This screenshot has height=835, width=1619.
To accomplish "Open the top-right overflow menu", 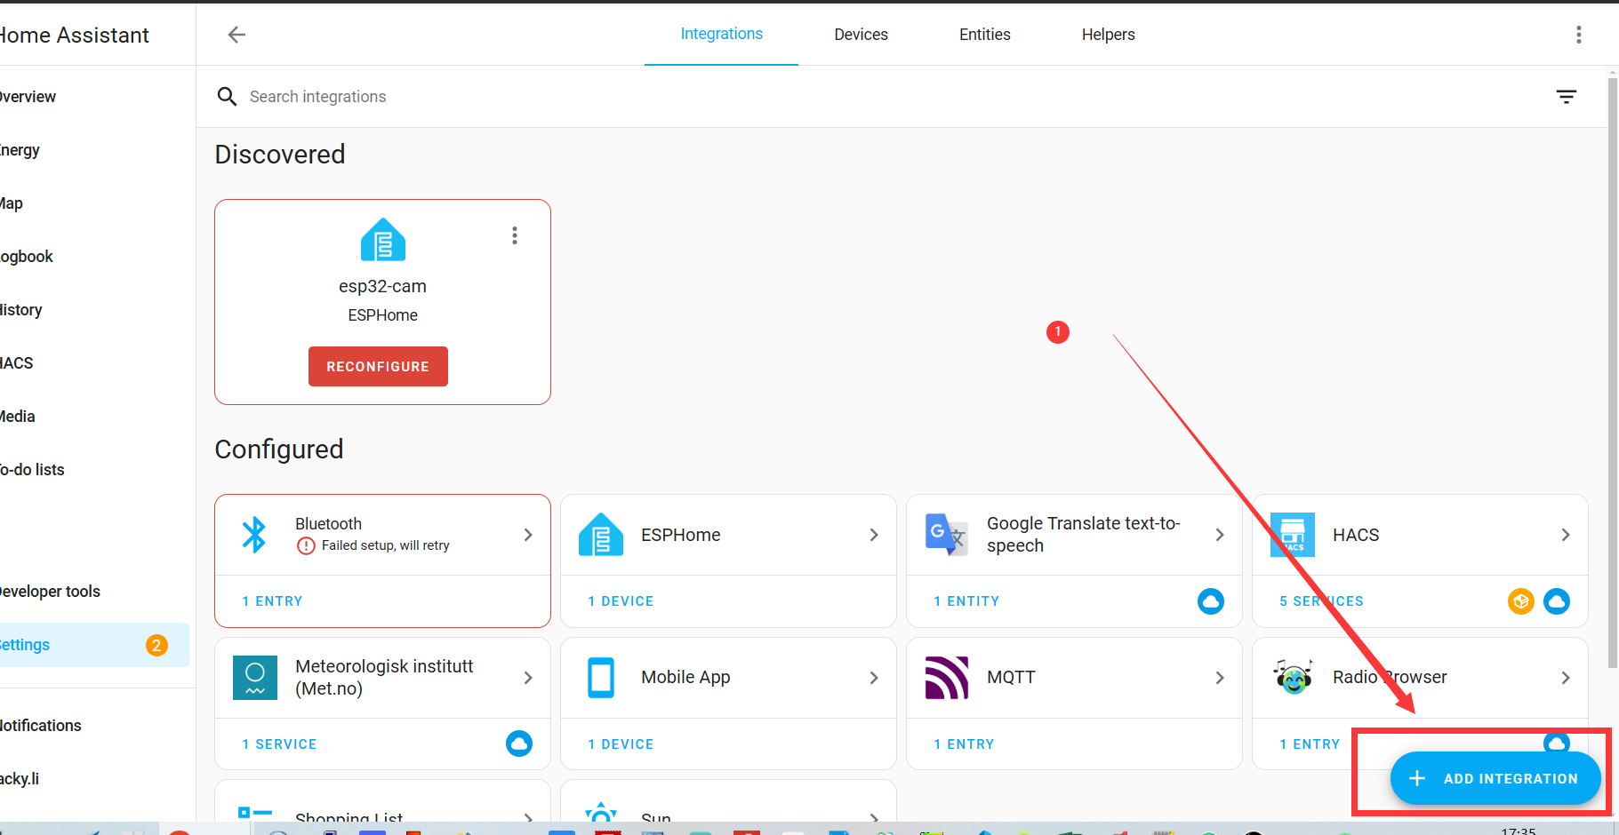I will (1578, 35).
